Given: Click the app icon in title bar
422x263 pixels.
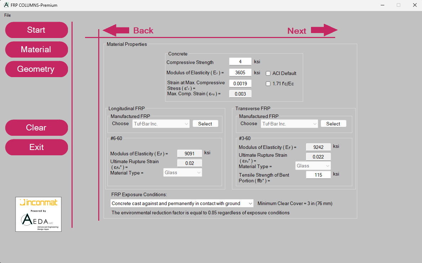Looking at the screenshot, I should (x=6, y=5).
